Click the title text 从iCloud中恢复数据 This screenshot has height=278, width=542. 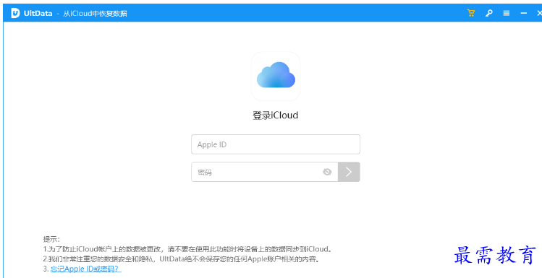pyautogui.click(x=95, y=14)
